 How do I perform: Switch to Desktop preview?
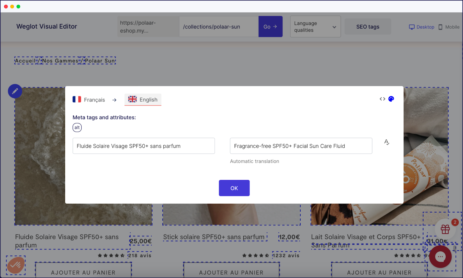tap(421, 27)
